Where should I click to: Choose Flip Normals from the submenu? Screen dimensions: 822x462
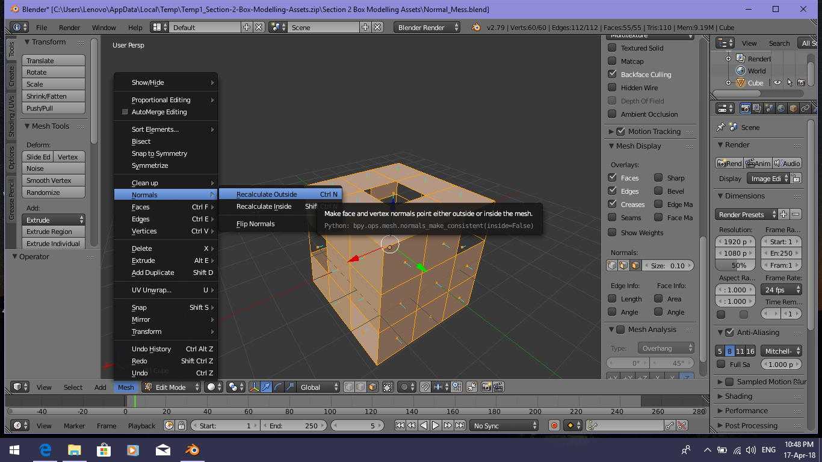click(x=255, y=224)
